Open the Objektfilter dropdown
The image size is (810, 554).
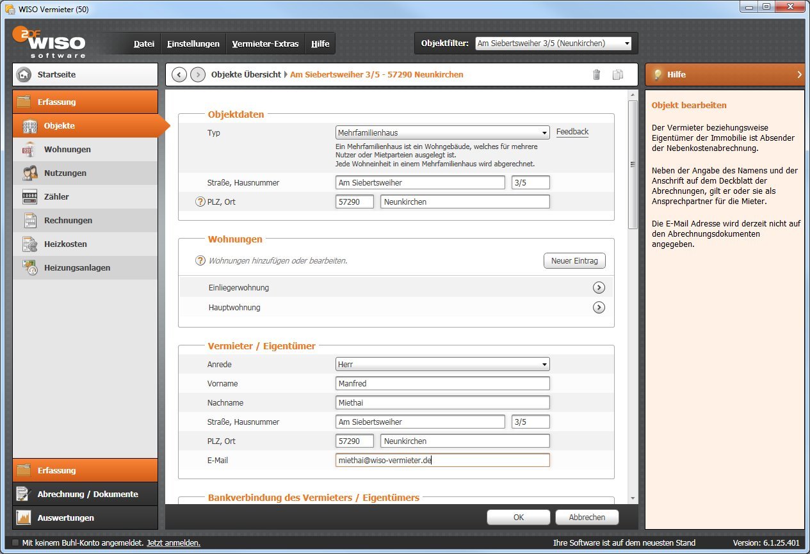(x=553, y=44)
